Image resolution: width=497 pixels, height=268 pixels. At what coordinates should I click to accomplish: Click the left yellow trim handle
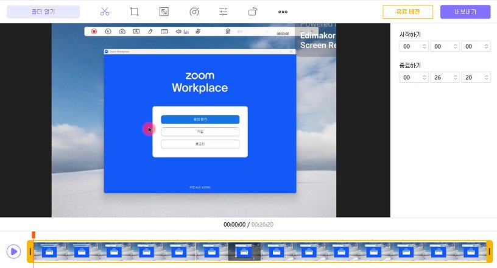tap(30, 252)
